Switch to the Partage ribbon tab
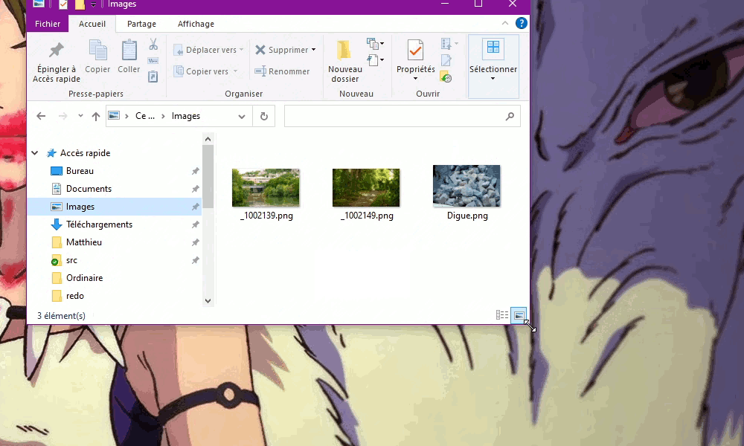Screen dimensions: 744x446 [x=141, y=24]
